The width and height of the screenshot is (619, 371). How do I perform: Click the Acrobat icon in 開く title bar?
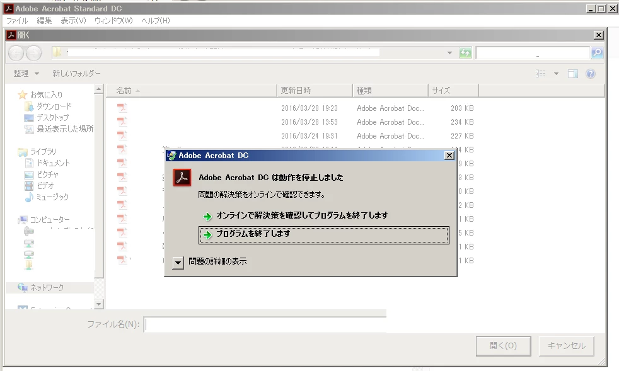11,35
